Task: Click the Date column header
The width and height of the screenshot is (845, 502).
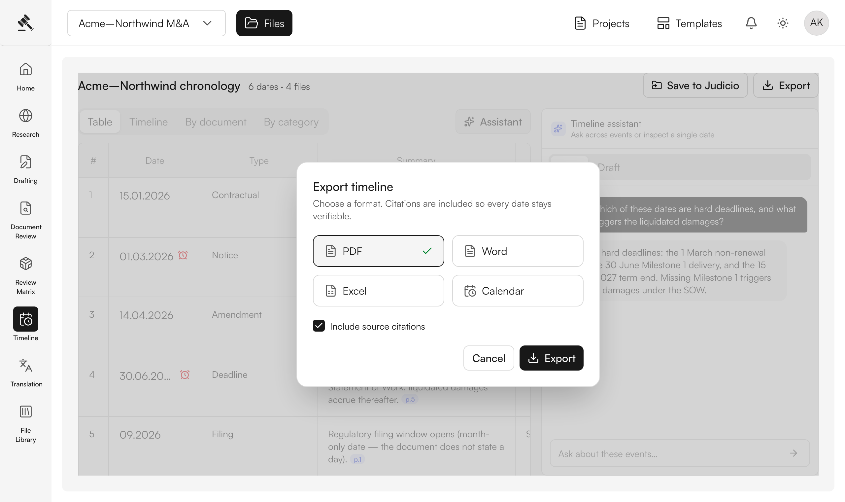Action: pyautogui.click(x=155, y=160)
